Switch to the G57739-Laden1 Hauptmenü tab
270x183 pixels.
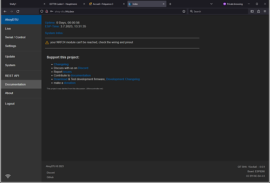pos(67,4)
